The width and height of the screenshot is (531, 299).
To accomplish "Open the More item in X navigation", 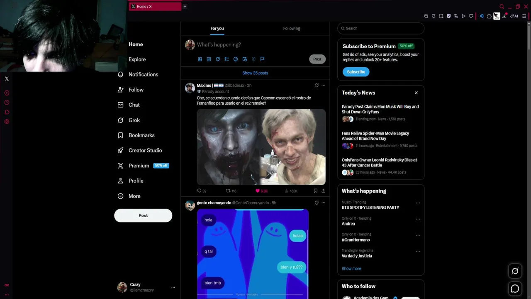I will pyautogui.click(x=129, y=196).
